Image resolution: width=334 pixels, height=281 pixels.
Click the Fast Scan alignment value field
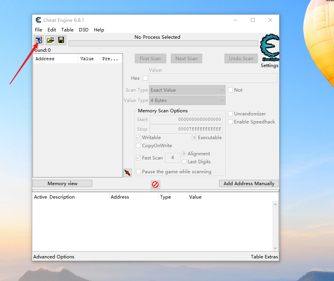(172, 158)
